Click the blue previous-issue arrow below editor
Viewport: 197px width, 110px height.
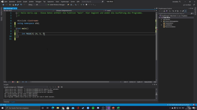23,82
